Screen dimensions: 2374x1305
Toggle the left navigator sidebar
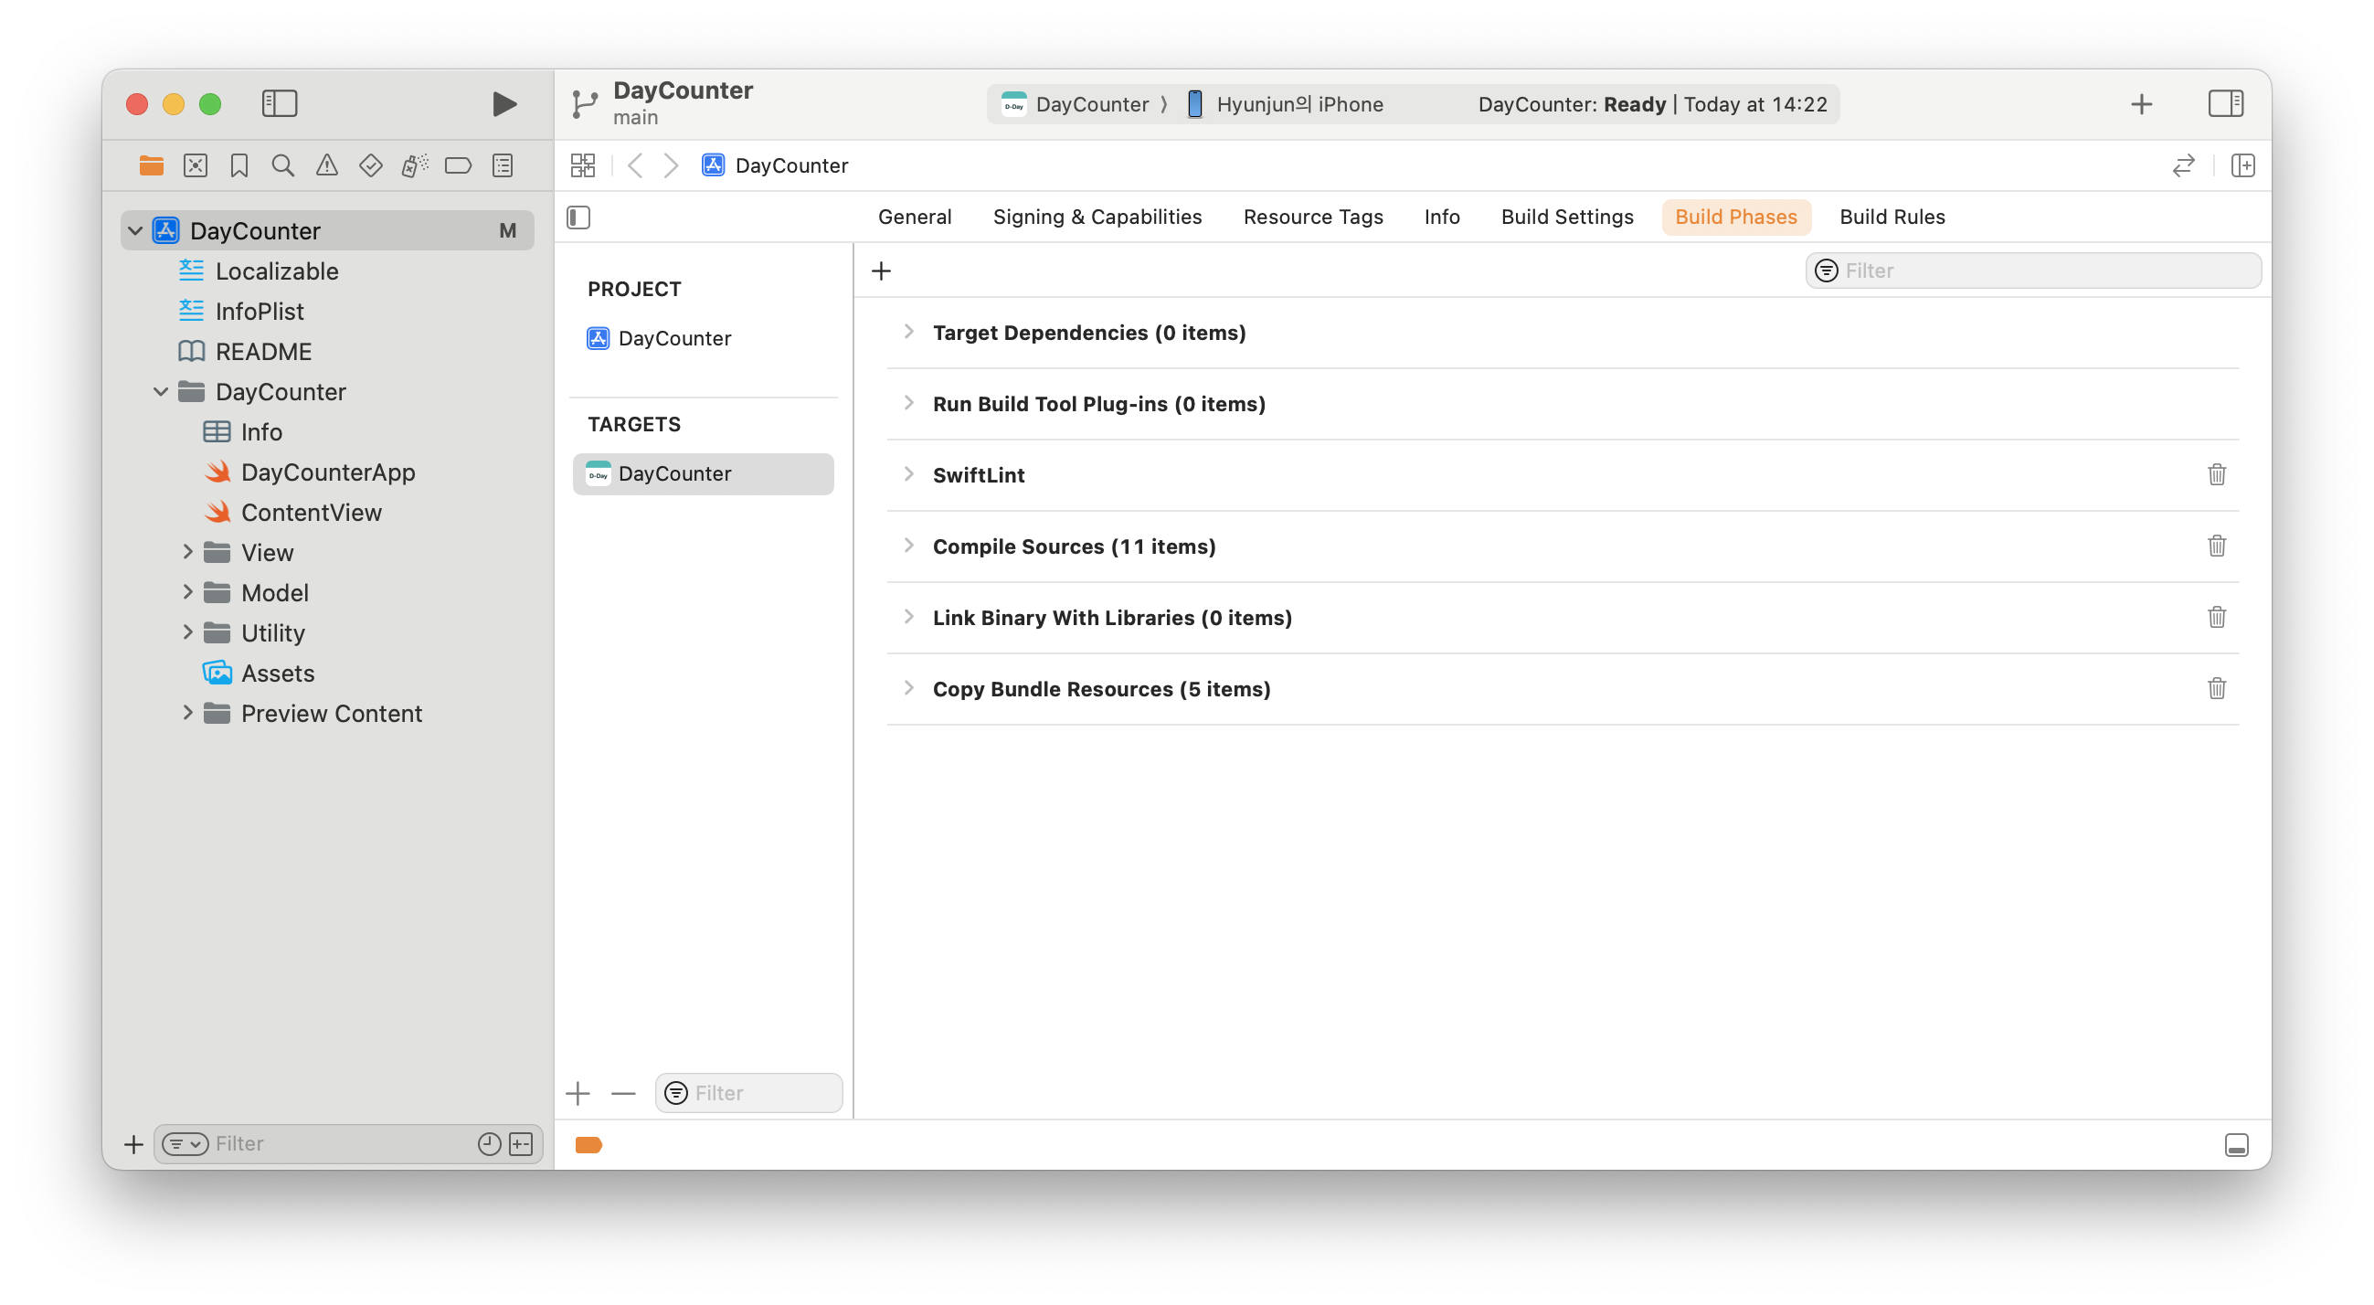click(x=280, y=104)
